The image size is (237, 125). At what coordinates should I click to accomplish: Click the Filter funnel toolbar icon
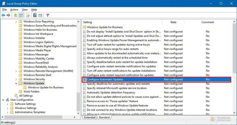click(47, 15)
